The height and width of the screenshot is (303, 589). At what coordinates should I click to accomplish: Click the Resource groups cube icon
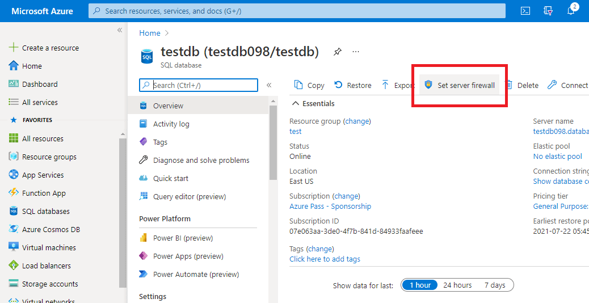[x=14, y=157]
